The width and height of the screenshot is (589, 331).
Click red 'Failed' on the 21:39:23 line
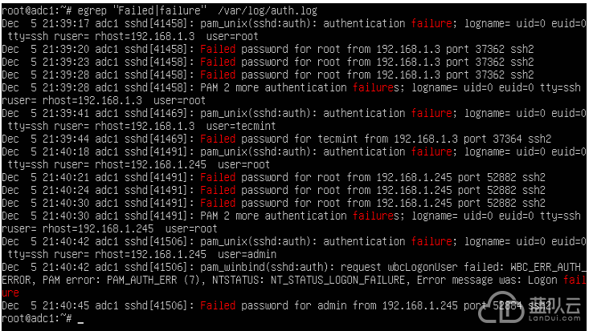pos(218,62)
